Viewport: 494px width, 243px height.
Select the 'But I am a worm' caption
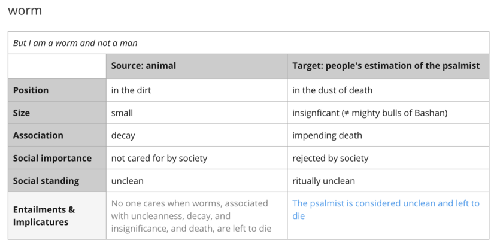(75, 43)
